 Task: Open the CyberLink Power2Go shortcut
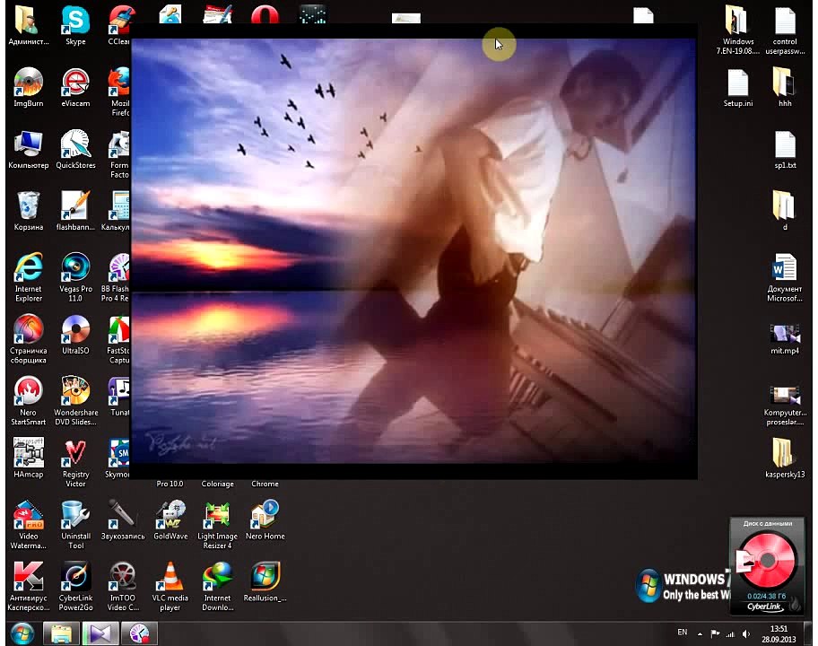point(75,586)
